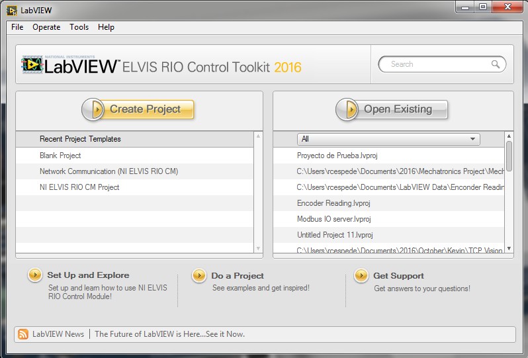Open the Future of LabVIEW news link
The height and width of the screenshot is (358, 528).
pyautogui.click(x=169, y=334)
